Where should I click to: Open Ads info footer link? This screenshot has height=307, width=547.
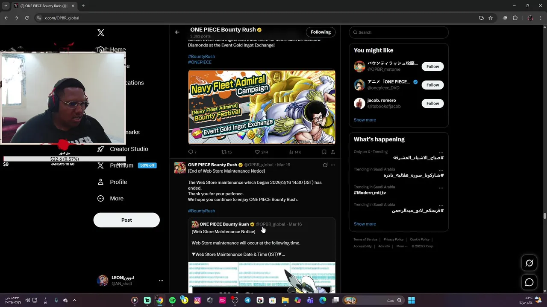(384, 246)
